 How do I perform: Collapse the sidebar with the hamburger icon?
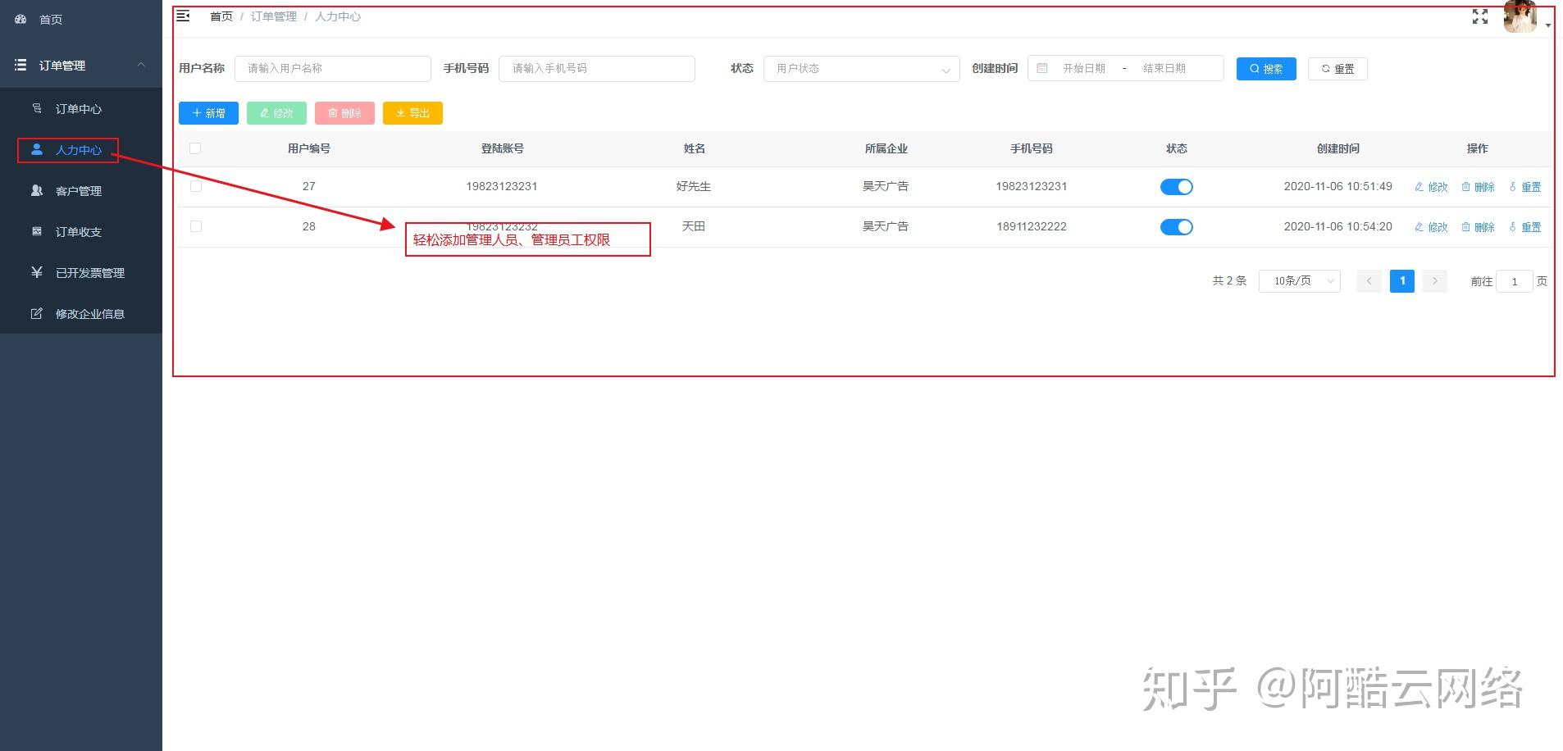[183, 16]
